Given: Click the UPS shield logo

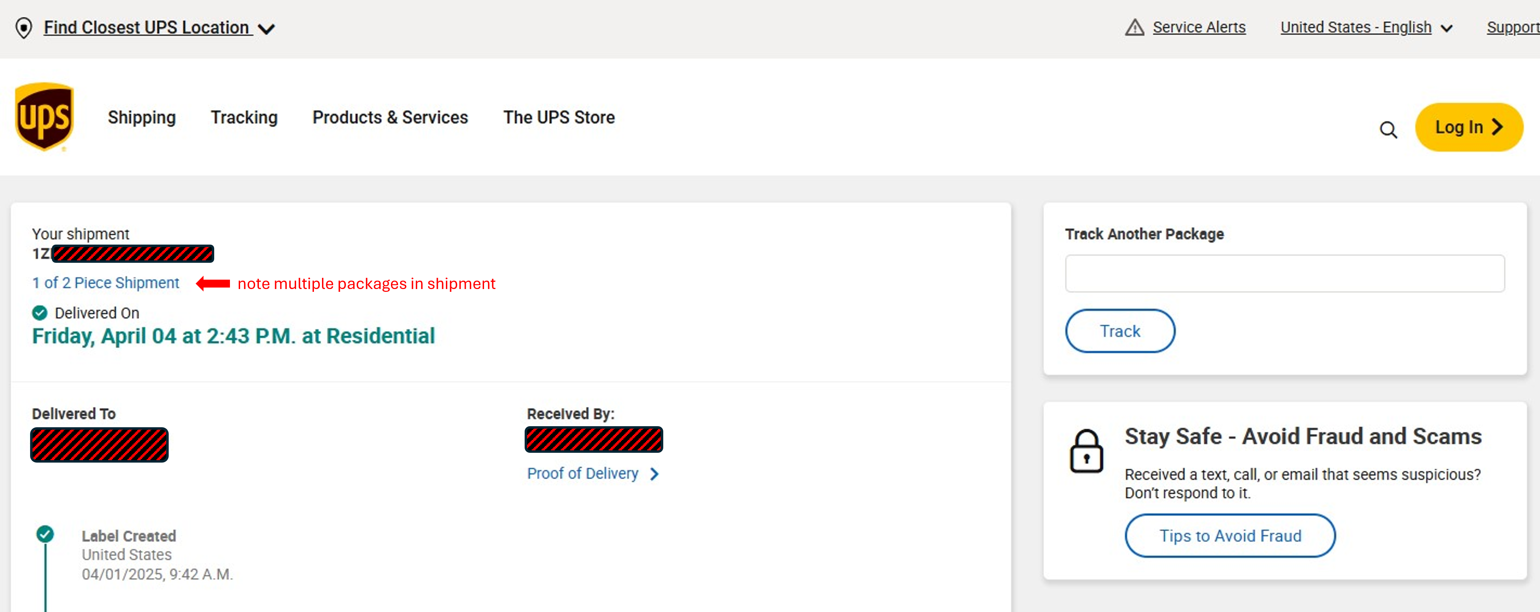Looking at the screenshot, I should click(44, 117).
